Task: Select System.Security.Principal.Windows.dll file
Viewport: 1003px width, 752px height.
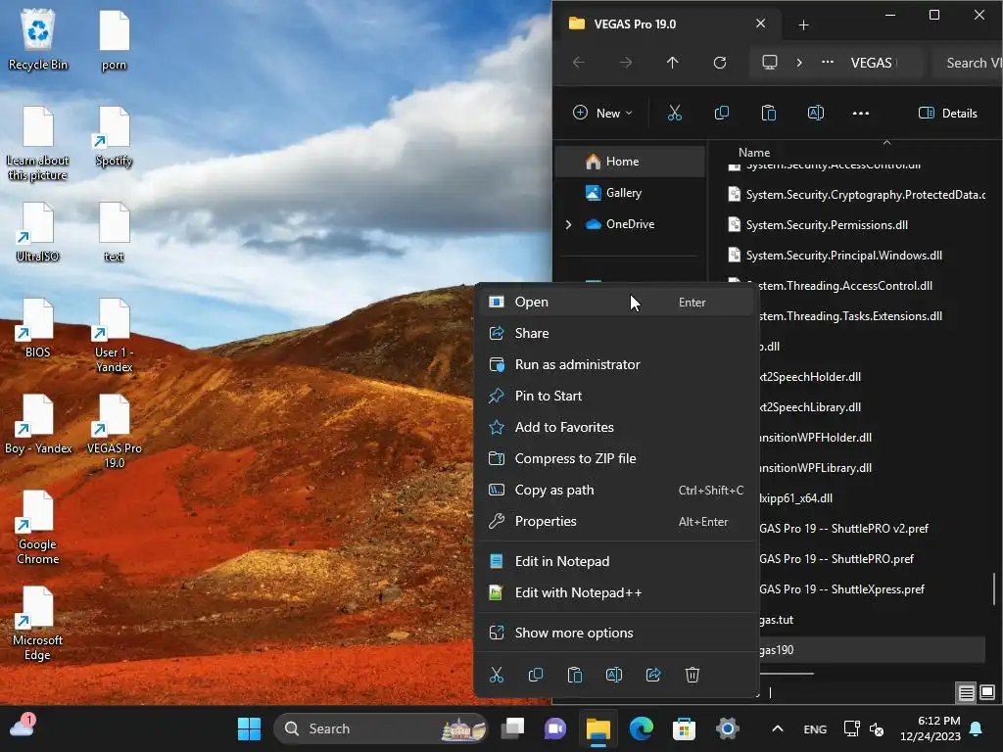Action: (x=843, y=256)
